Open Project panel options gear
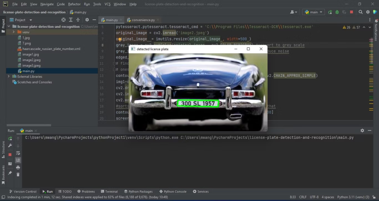 87,20
